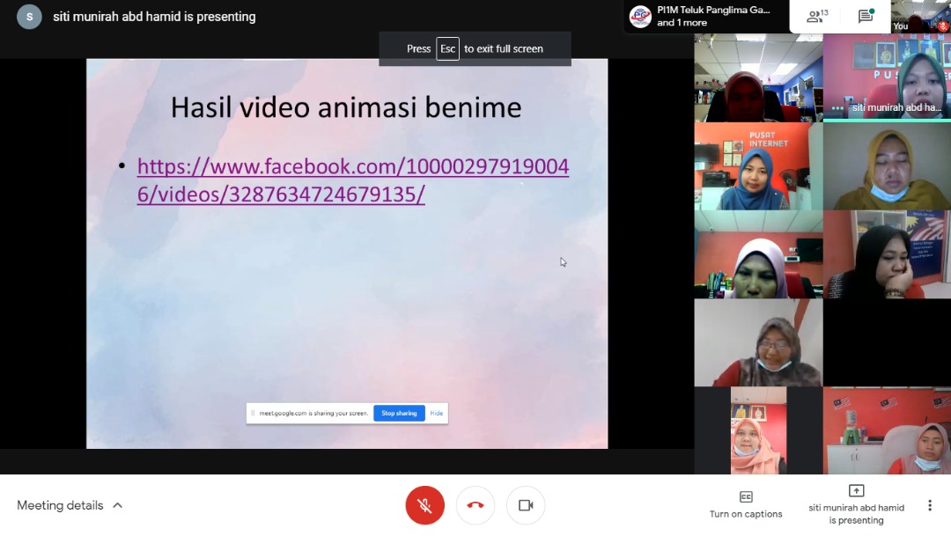
Task: Click your own video thumbnail labeled You
Action: tap(921, 17)
